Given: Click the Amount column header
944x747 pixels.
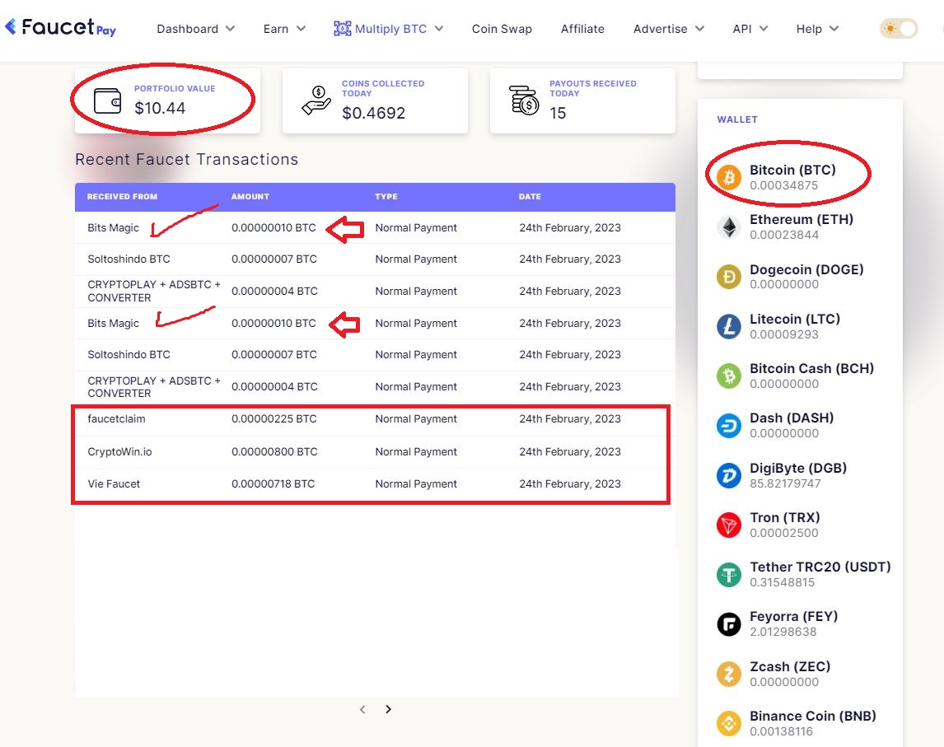Looking at the screenshot, I should pos(250,197).
